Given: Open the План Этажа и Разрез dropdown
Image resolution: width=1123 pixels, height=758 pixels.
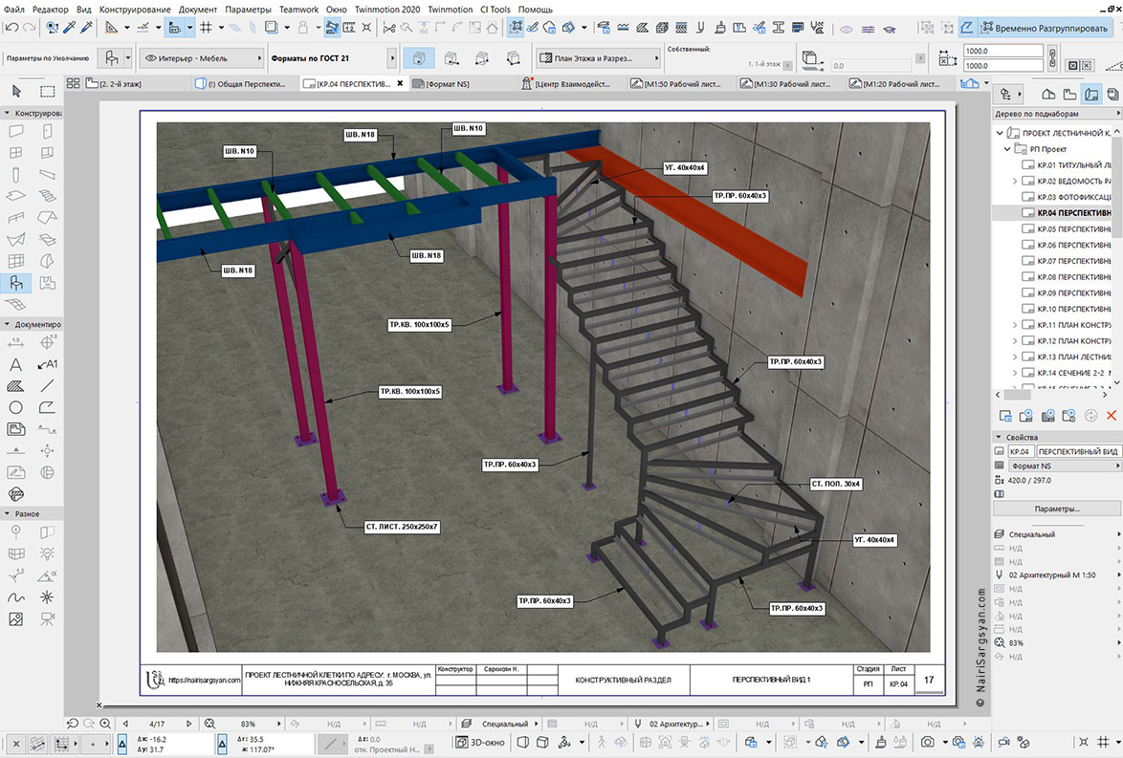Looking at the screenshot, I should coord(599,58).
